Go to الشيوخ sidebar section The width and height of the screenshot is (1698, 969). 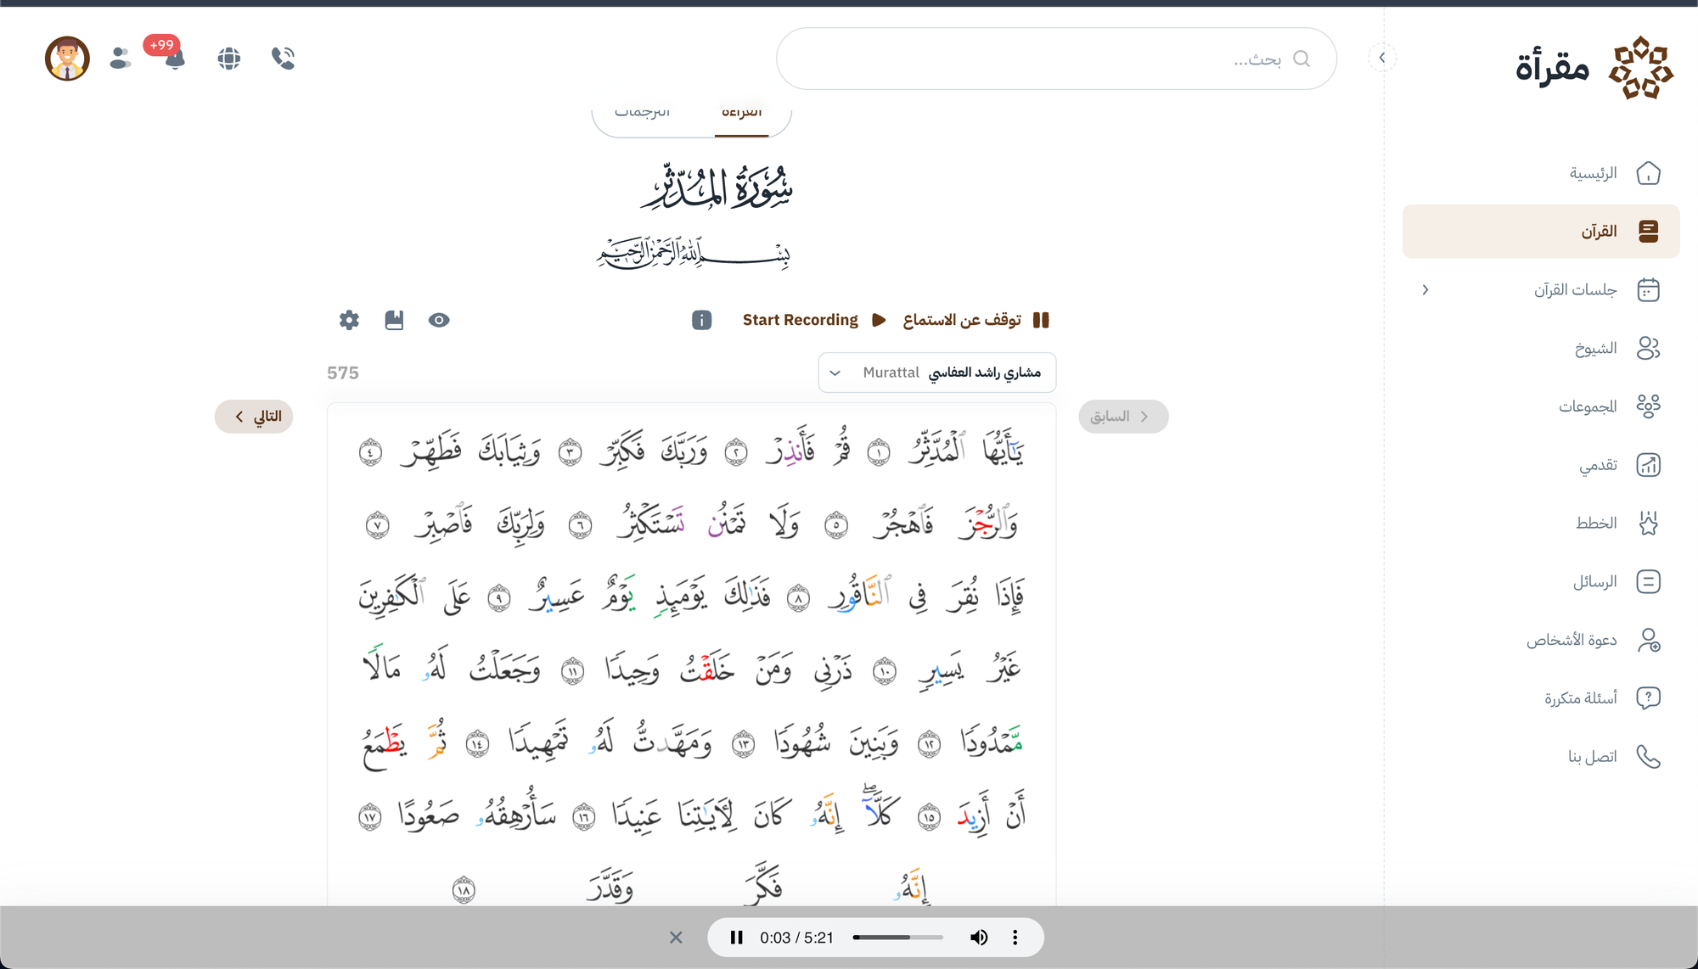point(1596,349)
